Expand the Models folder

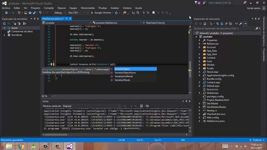(x=199, y=65)
